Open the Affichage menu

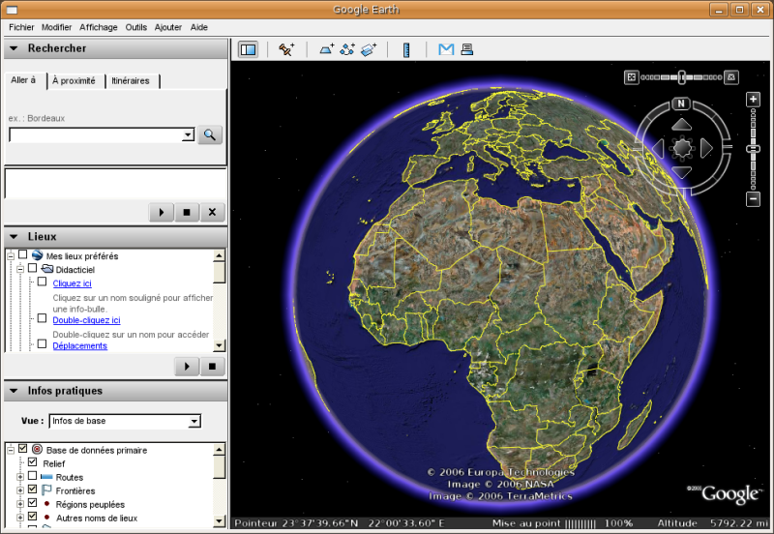99,27
